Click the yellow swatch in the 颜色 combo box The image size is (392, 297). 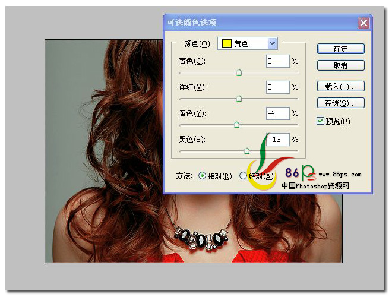pyautogui.click(x=226, y=43)
